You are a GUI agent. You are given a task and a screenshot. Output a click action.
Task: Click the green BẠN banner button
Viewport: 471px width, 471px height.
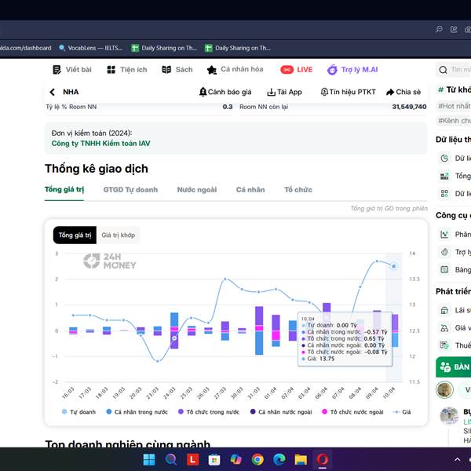pos(453,367)
